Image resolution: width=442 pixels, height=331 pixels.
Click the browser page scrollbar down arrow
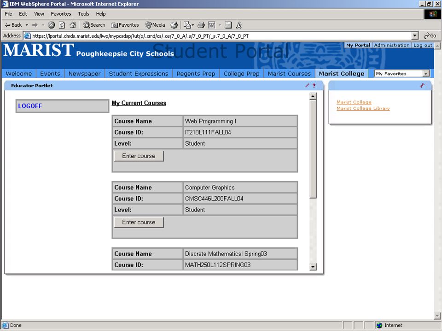(437, 315)
